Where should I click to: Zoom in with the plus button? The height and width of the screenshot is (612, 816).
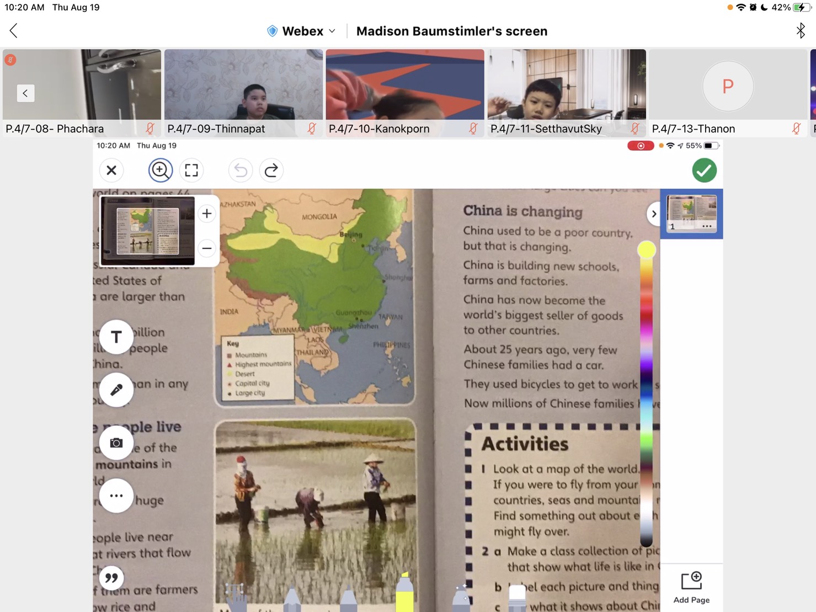click(x=207, y=214)
